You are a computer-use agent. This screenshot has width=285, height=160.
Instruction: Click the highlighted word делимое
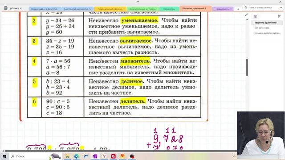tap(131, 81)
